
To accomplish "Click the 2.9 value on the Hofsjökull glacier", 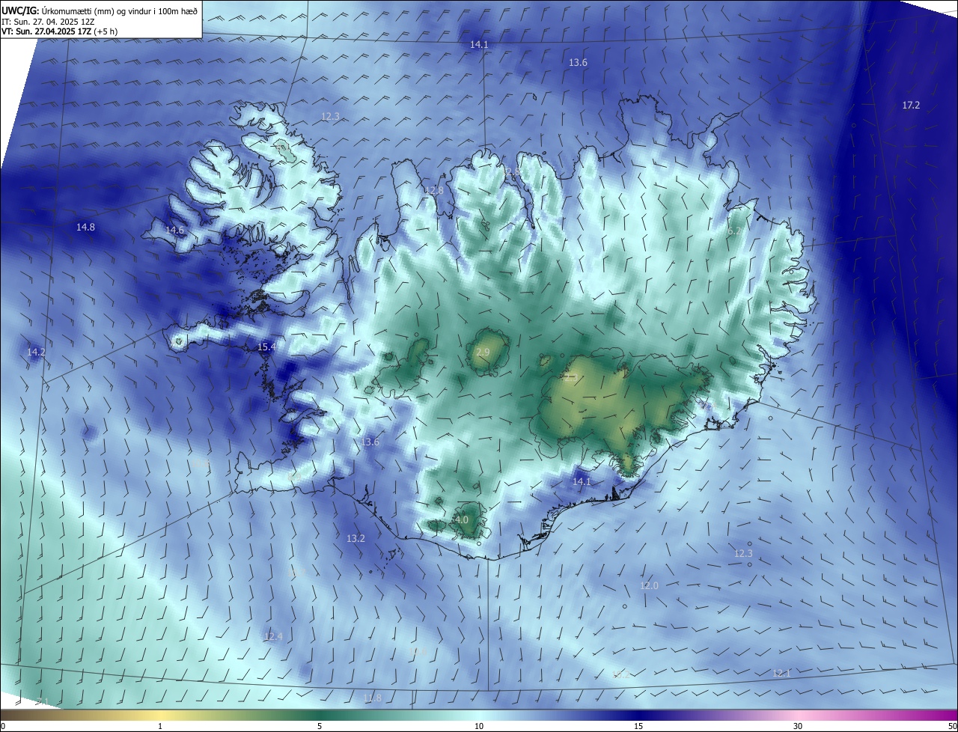I will 483,353.
